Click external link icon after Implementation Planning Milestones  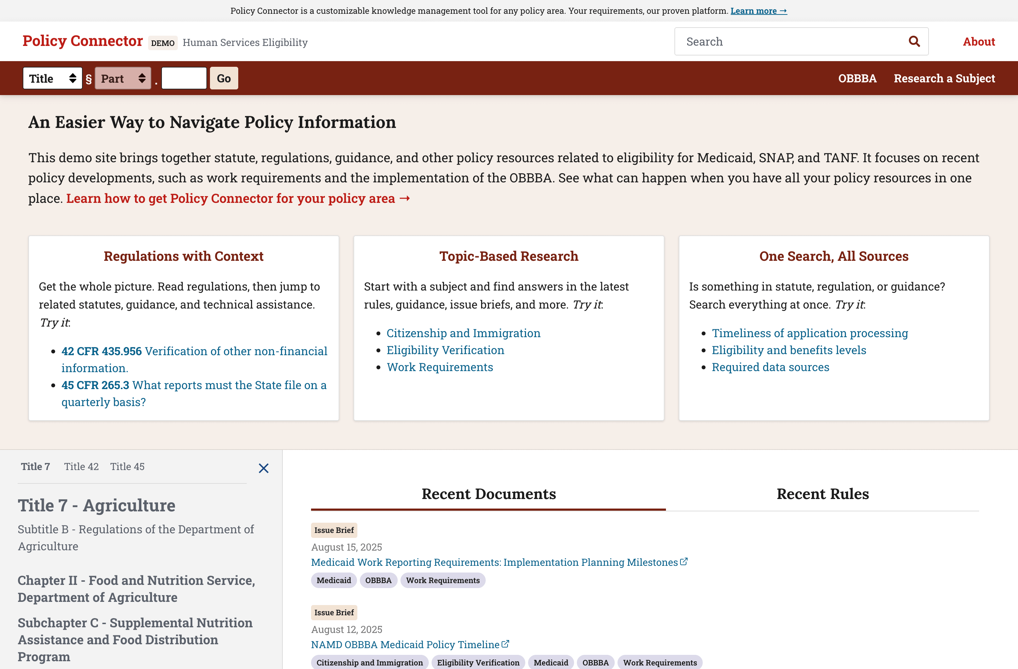pyautogui.click(x=684, y=561)
